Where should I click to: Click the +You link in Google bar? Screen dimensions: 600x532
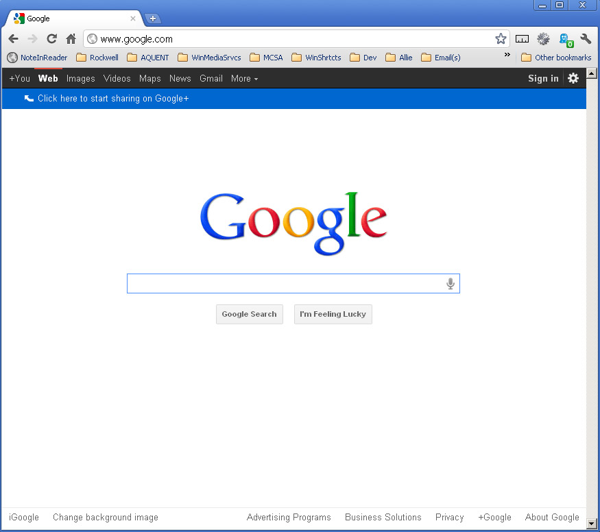coord(19,78)
